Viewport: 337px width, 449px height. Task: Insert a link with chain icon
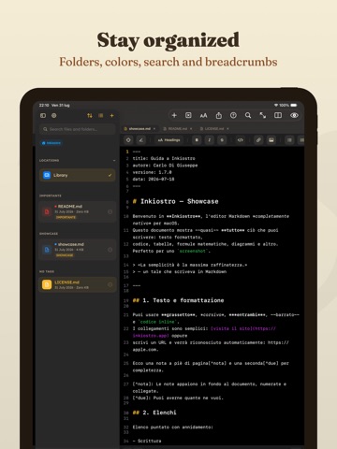click(258, 140)
